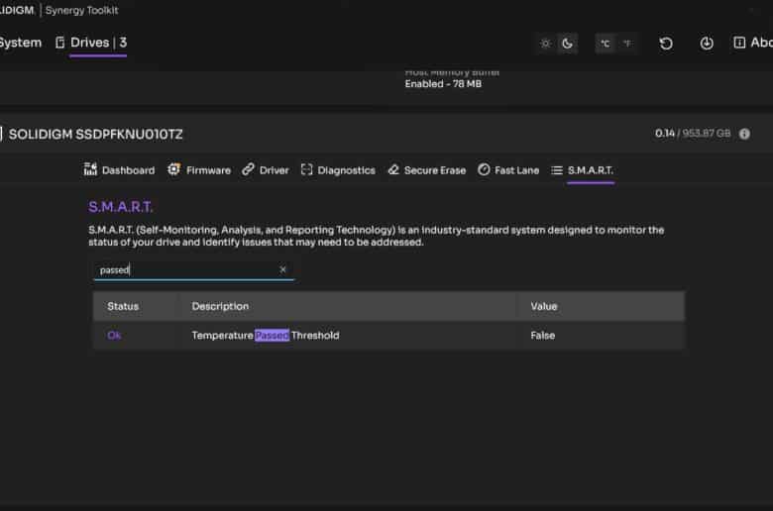Click the S.M.A.R.T. purple heading
The width and height of the screenshot is (773, 511).
(120, 207)
